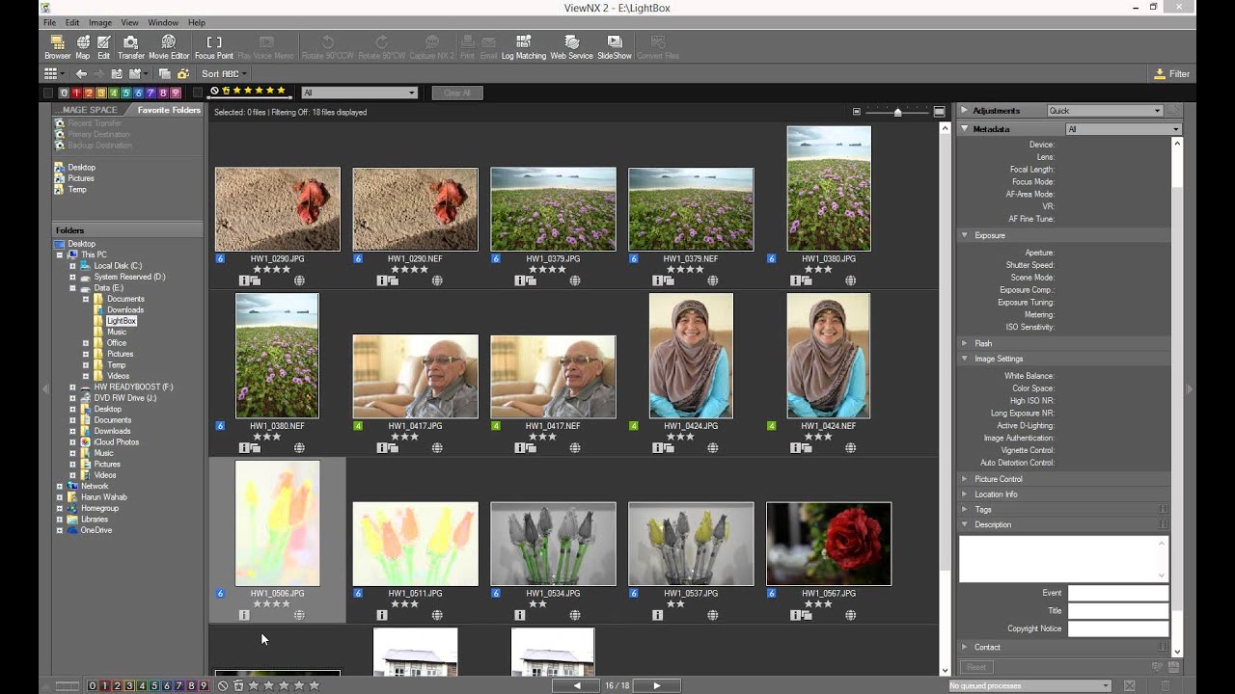The image size is (1235, 694).
Task: Expand the Adjustments panel
Action: pyautogui.click(x=964, y=111)
